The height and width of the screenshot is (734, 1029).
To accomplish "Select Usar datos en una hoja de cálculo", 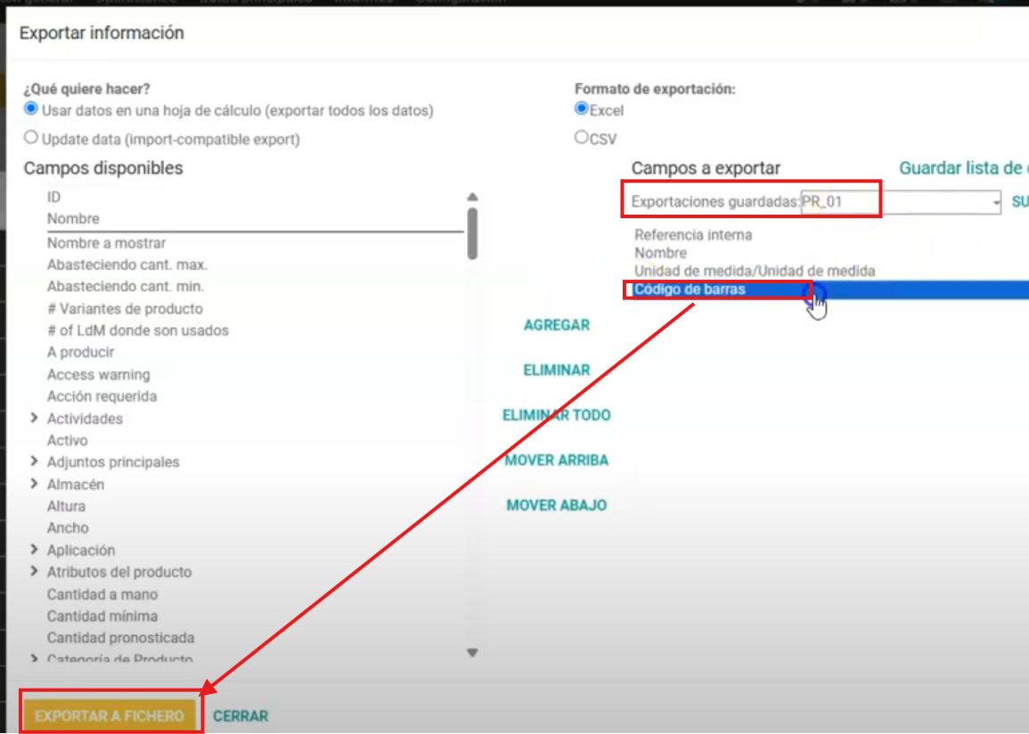I will click(x=31, y=110).
